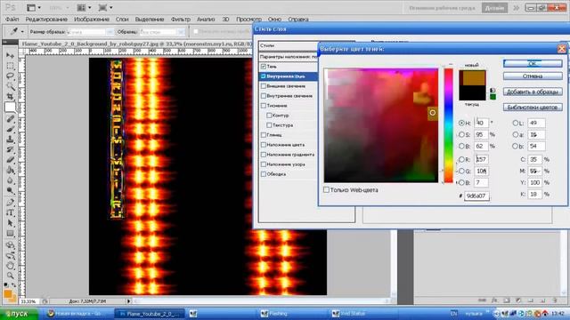Select the Path Selection tool
Screen dimensions: 570x320
(10, 223)
